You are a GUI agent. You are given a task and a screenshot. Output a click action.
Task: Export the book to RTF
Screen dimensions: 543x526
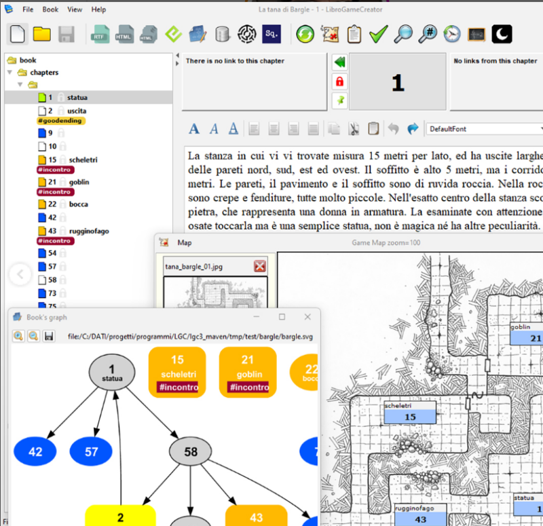coord(100,34)
